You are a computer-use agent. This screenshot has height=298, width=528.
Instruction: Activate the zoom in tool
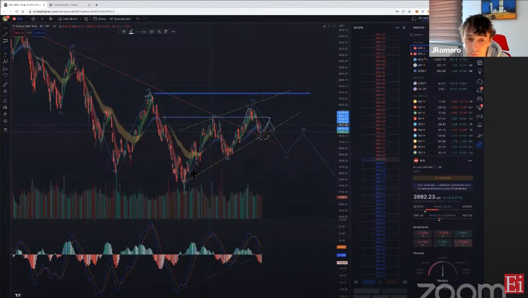(x=5, y=91)
